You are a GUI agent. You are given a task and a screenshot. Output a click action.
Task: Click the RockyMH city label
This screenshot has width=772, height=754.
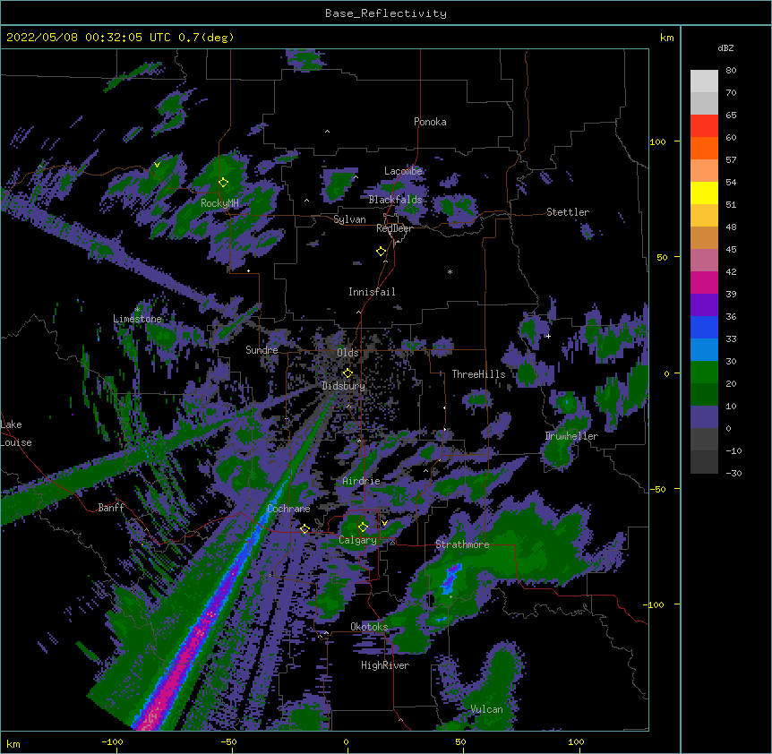(x=219, y=203)
